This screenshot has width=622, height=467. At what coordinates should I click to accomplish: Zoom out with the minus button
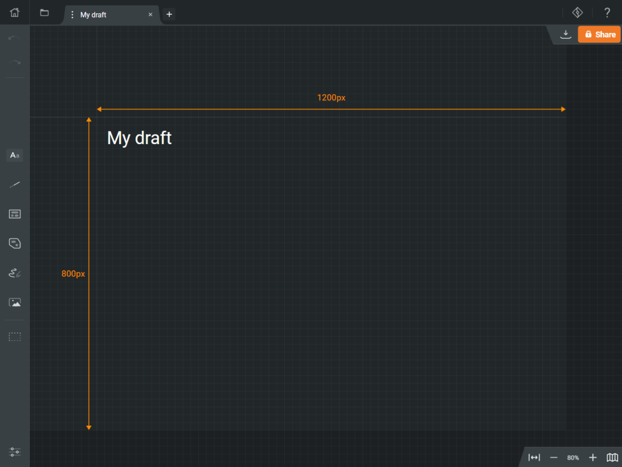pyautogui.click(x=554, y=457)
